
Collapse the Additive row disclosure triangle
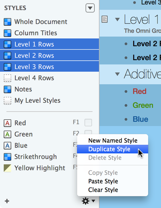[118, 74]
